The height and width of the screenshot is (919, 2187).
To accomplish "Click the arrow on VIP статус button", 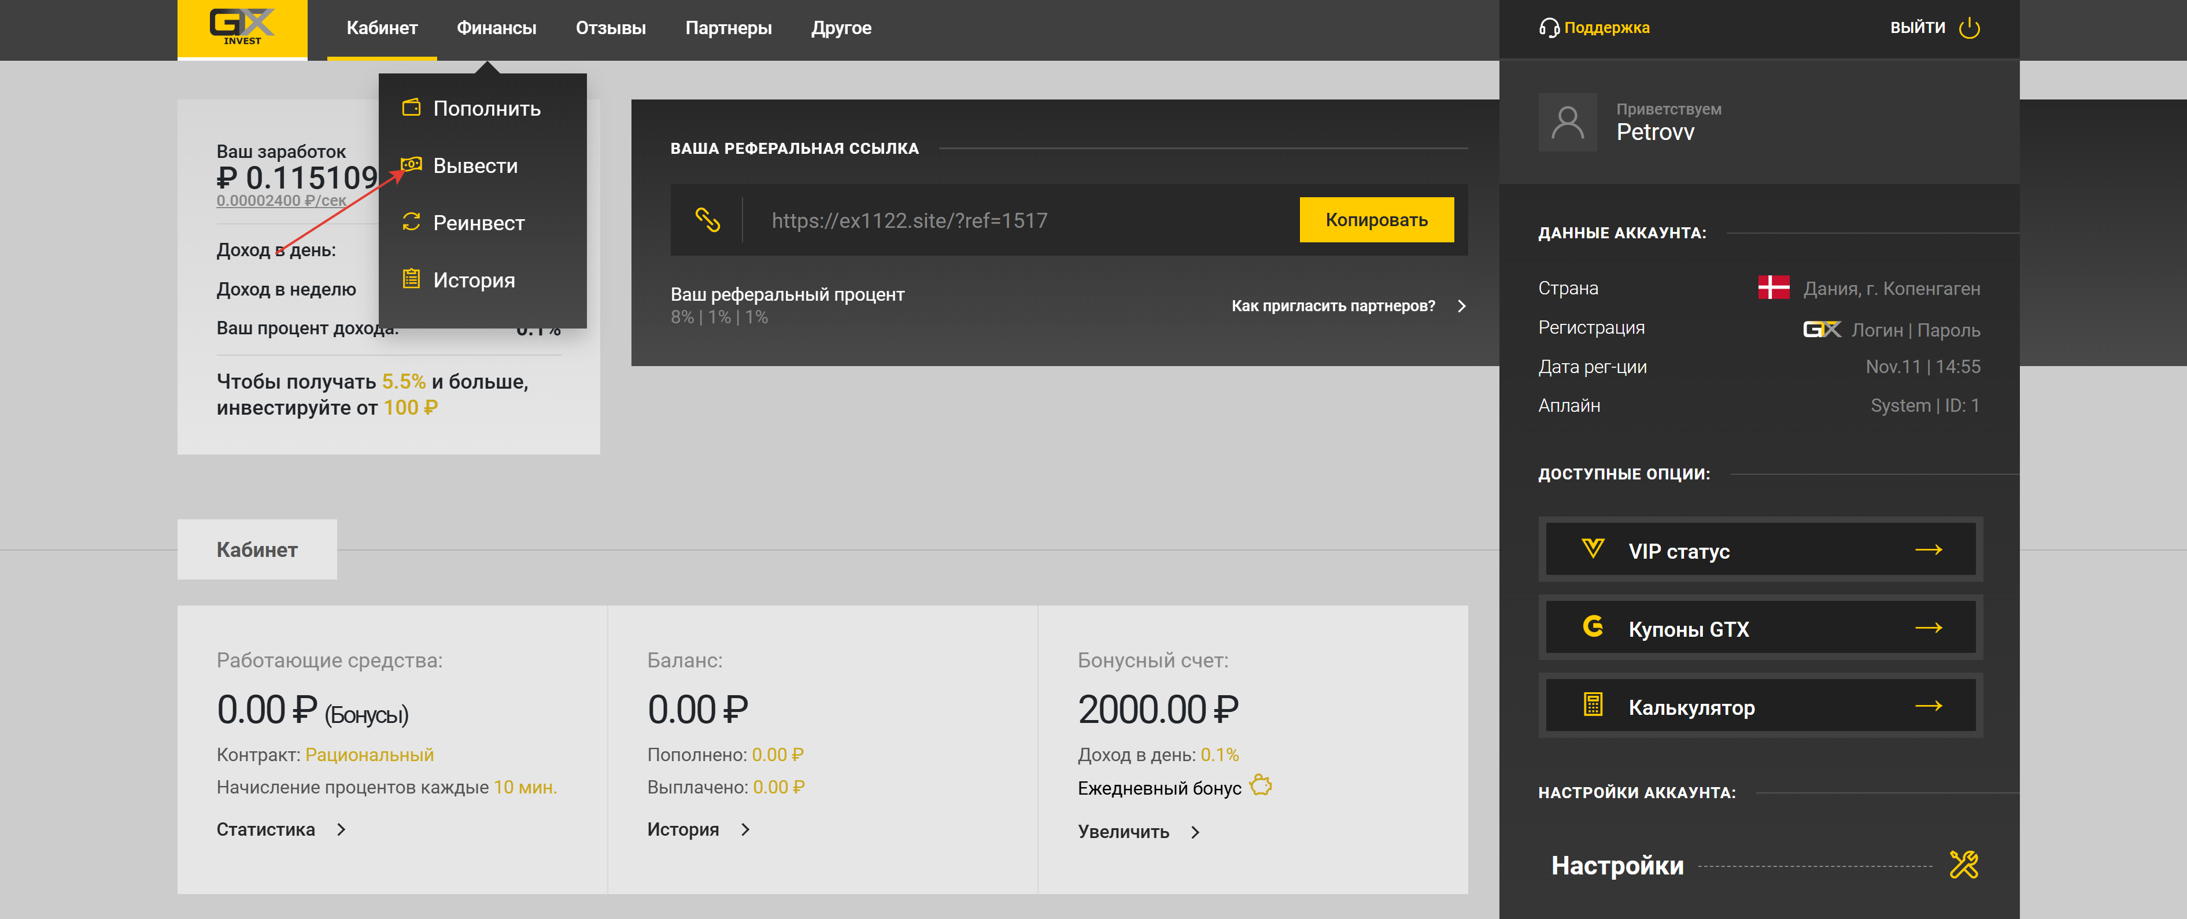I will point(1929,549).
